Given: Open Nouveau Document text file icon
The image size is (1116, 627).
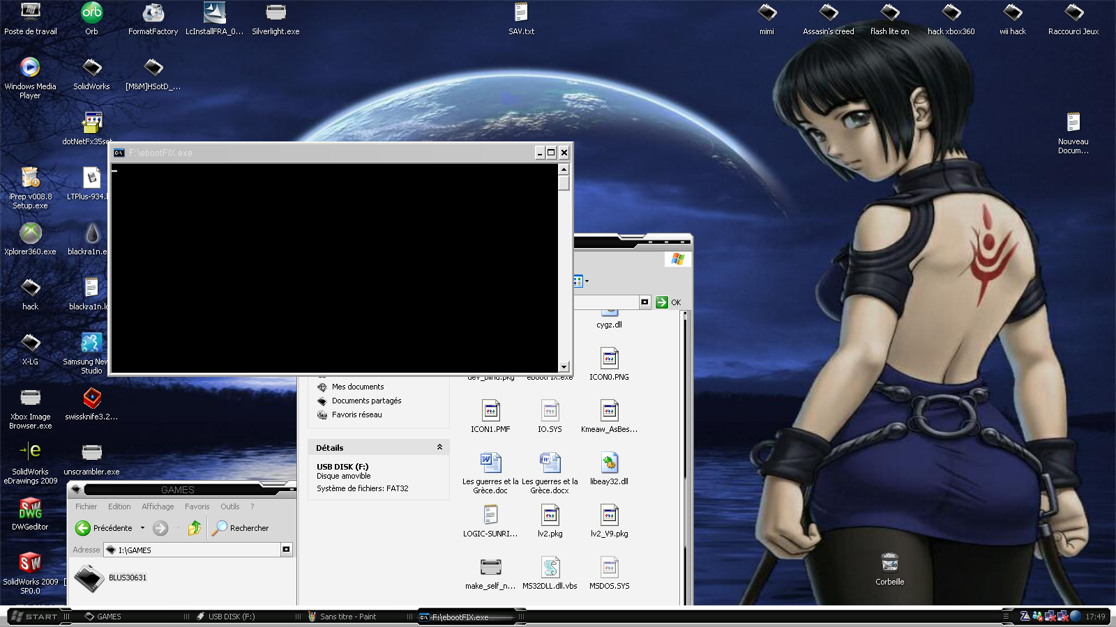Looking at the screenshot, I should [1073, 133].
